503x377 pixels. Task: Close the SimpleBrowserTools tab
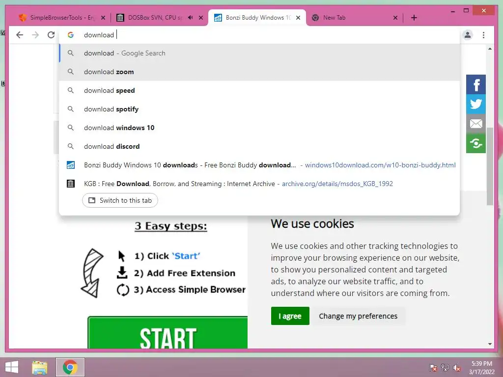103,18
